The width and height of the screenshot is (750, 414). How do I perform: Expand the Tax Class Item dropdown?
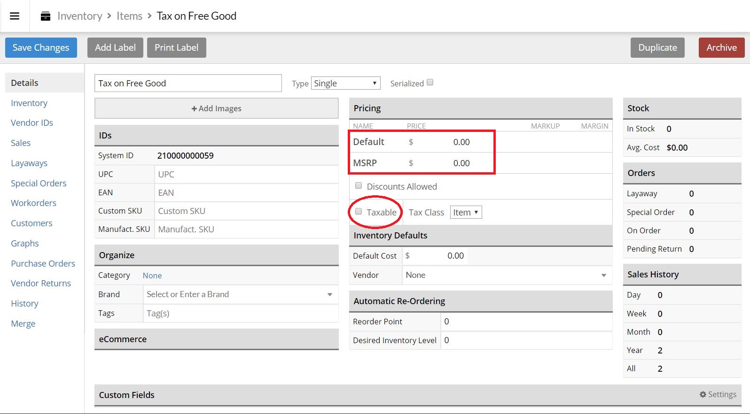click(x=466, y=212)
